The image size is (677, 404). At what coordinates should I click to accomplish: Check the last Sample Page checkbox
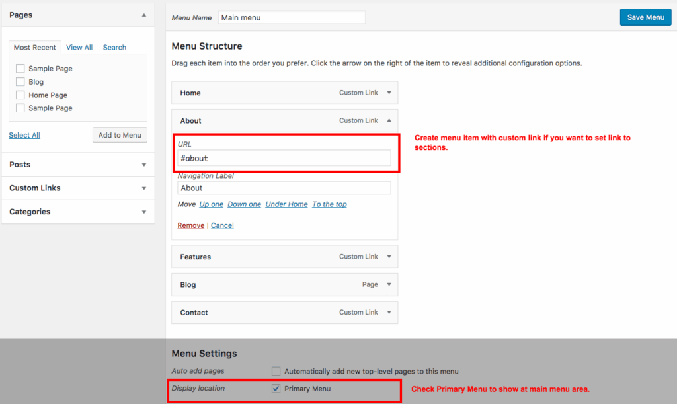click(x=20, y=108)
